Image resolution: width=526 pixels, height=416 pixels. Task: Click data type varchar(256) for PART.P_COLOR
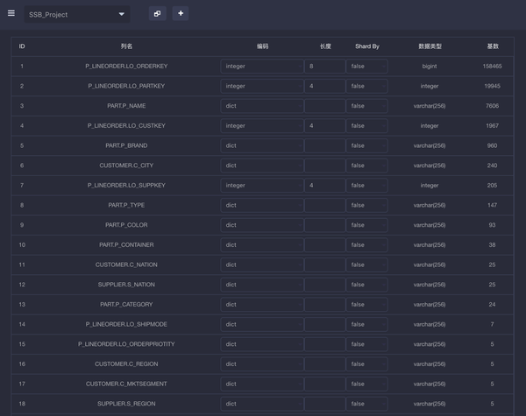(x=430, y=225)
